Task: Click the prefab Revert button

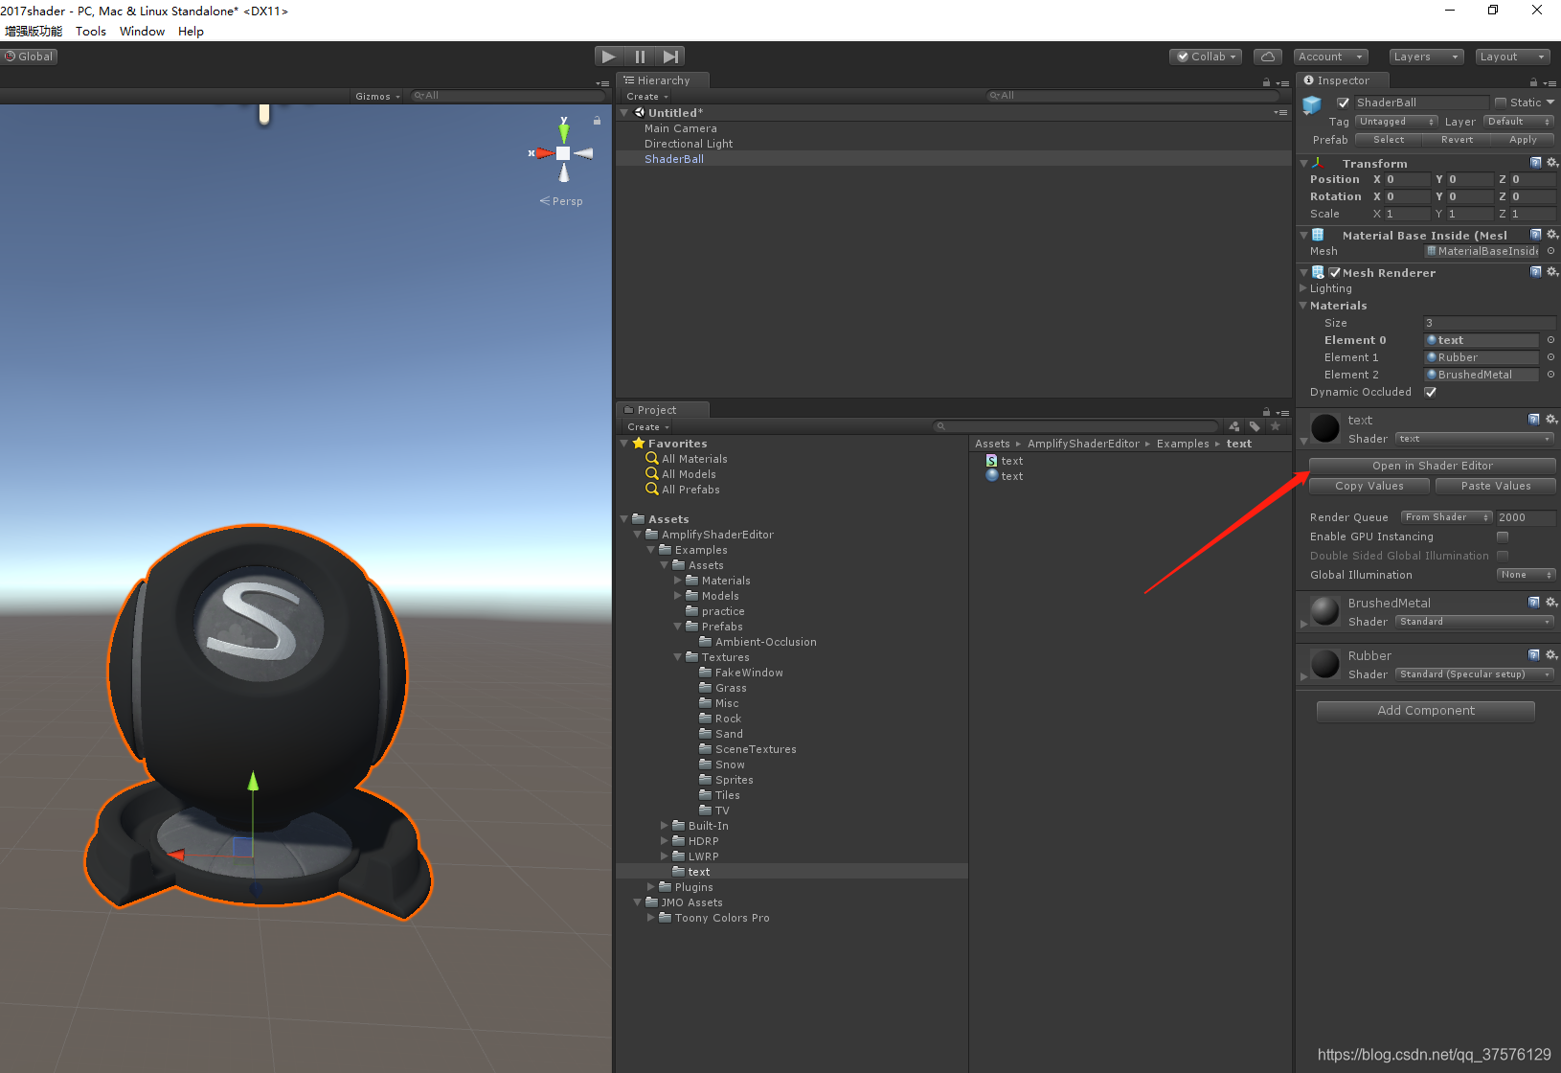Action: [1457, 140]
